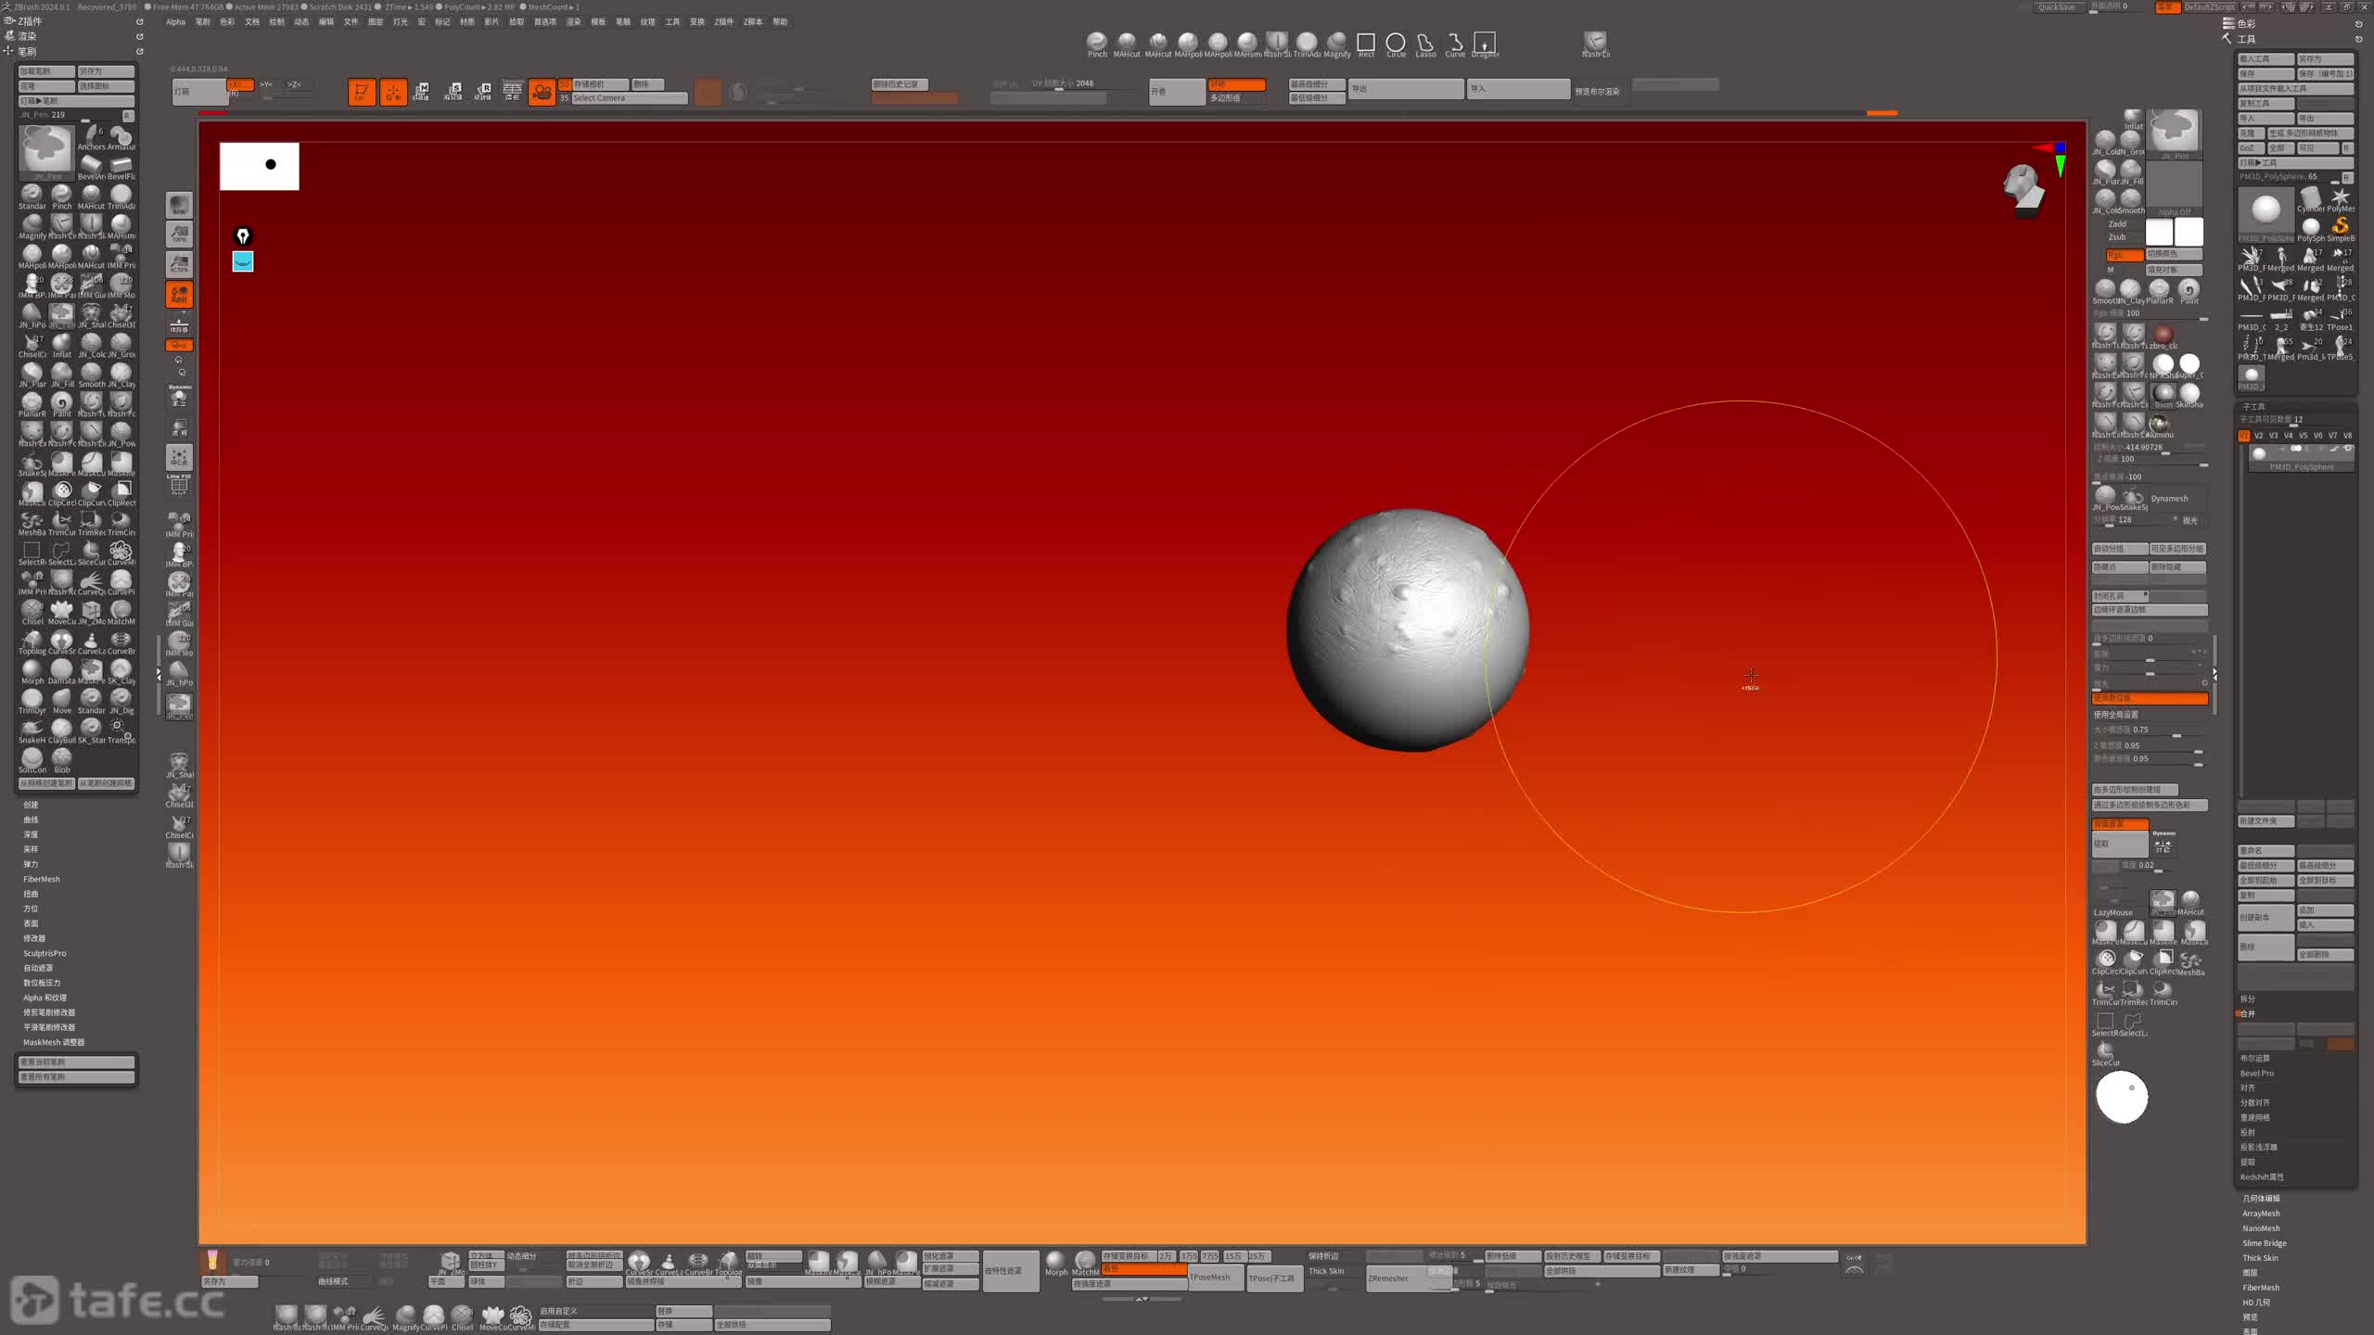Select the TrimDynamic brush
2374x1335 pixels.
(x=32, y=700)
